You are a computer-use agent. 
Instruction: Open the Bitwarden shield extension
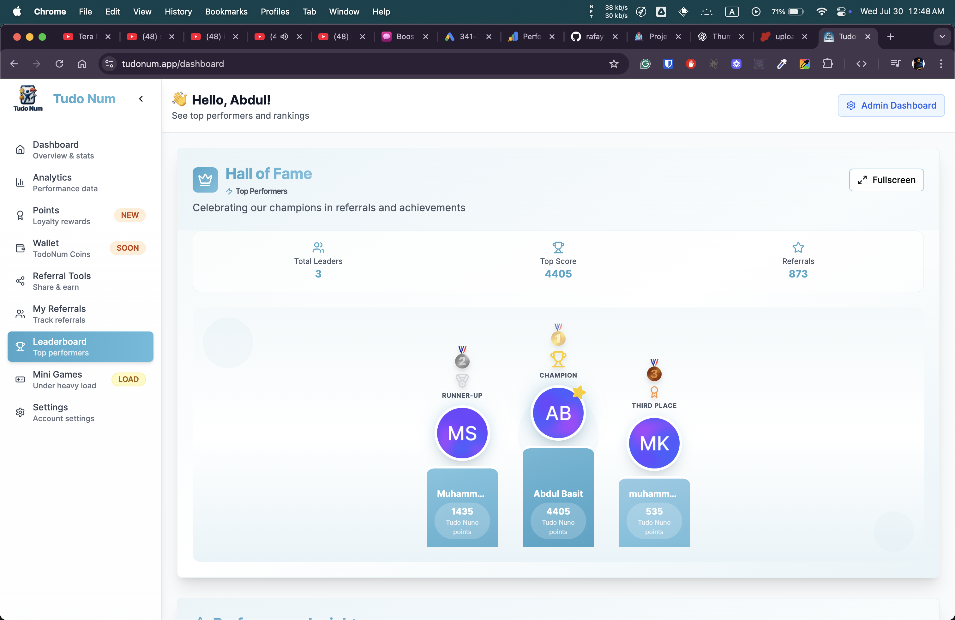coord(668,64)
